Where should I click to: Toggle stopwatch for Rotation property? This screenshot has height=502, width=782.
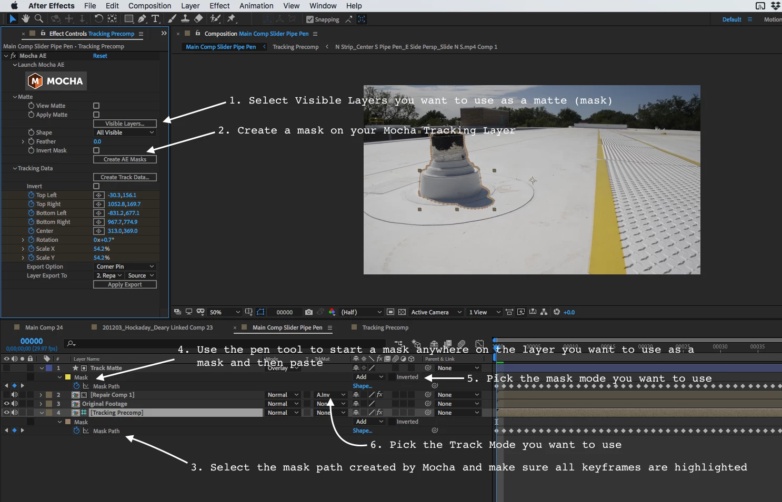click(31, 240)
